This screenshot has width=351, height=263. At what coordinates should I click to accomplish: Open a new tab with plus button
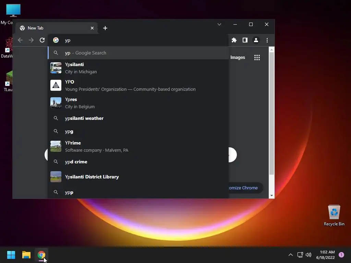click(x=105, y=28)
